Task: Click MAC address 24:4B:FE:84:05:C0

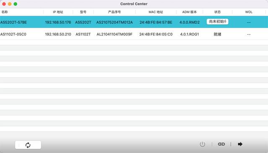Action: pyautogui.click(x=156, y=34)
